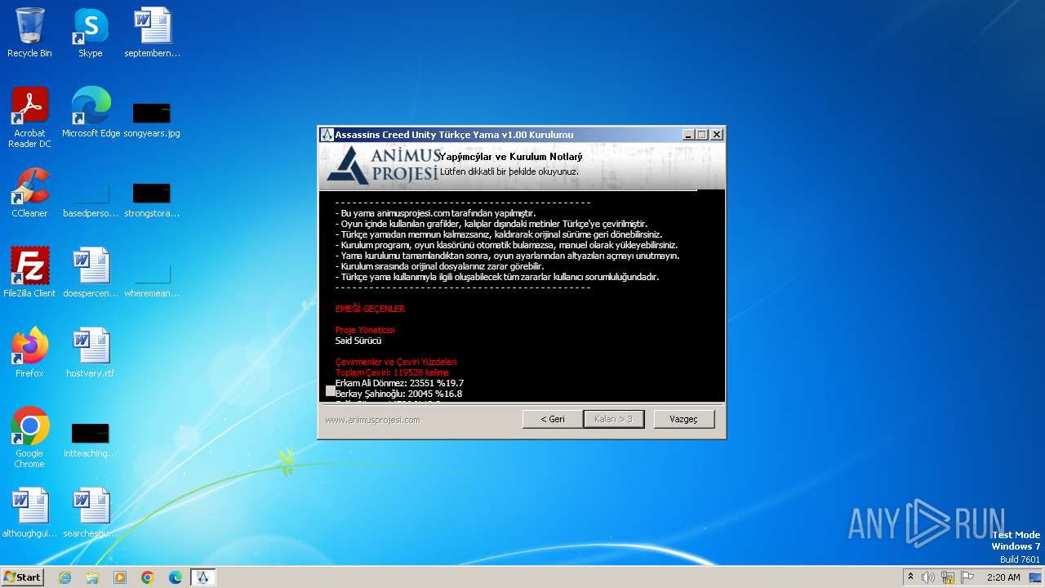The width and height of the screenshot is (1045, 588).
Task: Minimize the installer window
Action: coord(688,135)
